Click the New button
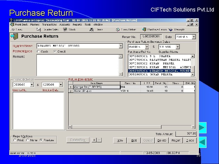Image resolution: width=219 pixels, height=164 pixels. tap(120, 140)
